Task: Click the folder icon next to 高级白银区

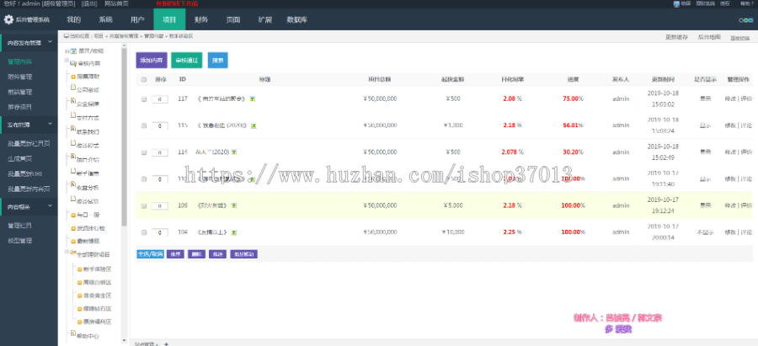Action: tap(80, 282)
